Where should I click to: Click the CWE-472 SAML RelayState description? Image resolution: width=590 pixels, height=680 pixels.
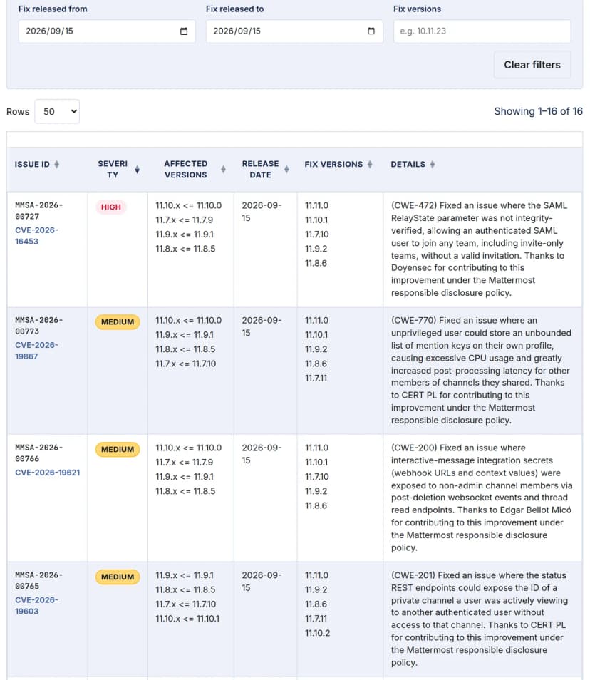coord(480,249)
